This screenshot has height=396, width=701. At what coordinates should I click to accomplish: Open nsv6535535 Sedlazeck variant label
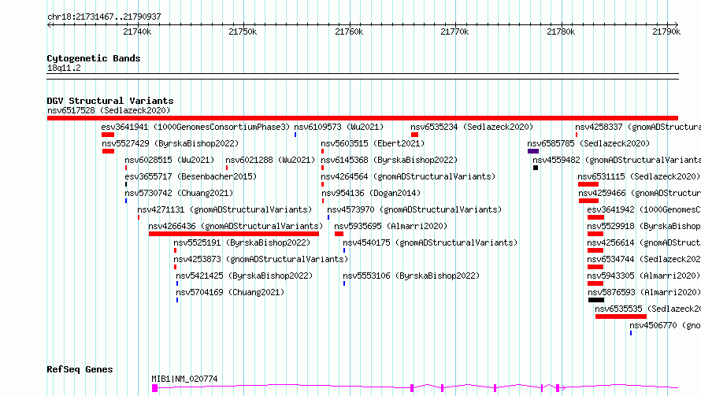[647, 309]
